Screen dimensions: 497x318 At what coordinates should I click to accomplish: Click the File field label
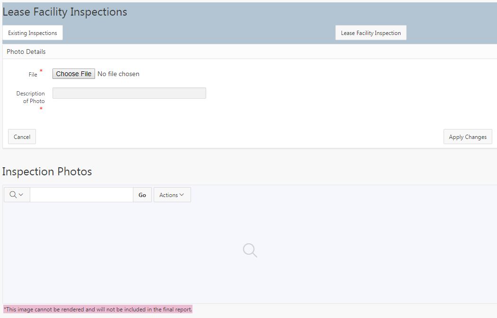click(x=33, y=75)
